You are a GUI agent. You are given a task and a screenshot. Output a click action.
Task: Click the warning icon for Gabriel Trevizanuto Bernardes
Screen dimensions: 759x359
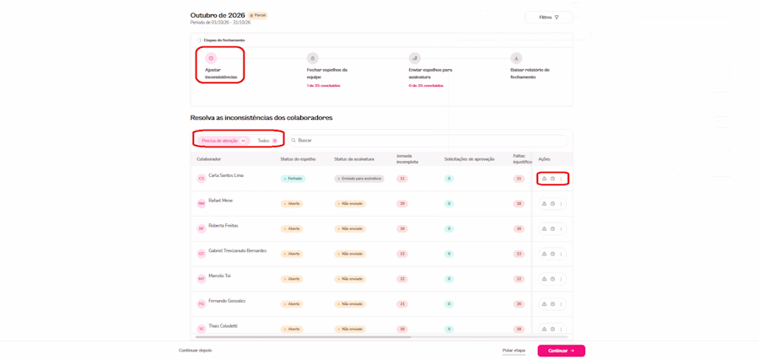click(x=544, y=254)
